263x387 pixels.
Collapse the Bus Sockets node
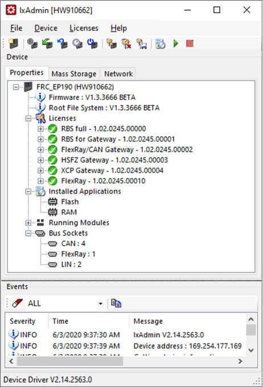pos(28,233)
